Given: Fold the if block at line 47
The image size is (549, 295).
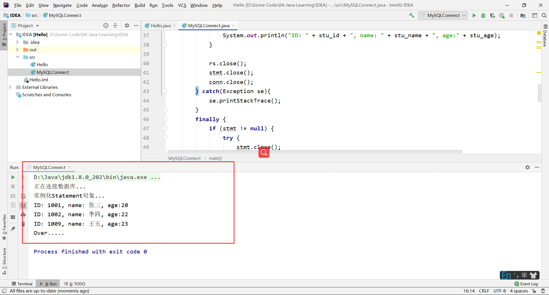Looking at the screenshot, I should (x=165, y=129).
